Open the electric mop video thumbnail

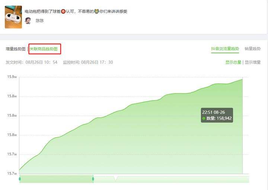pos(13,16)
